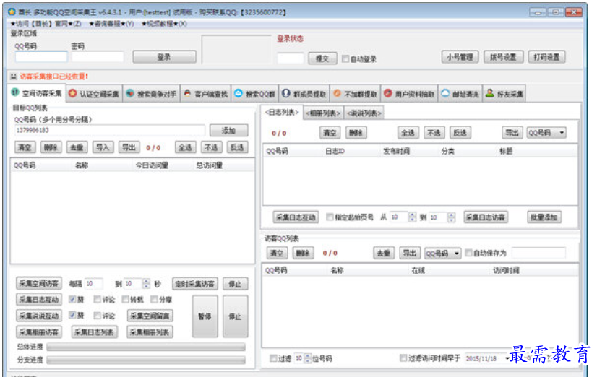Click the notice icon beside the red status message
The width and height of the screenshot is (597, 377).
tap(14, 77)
